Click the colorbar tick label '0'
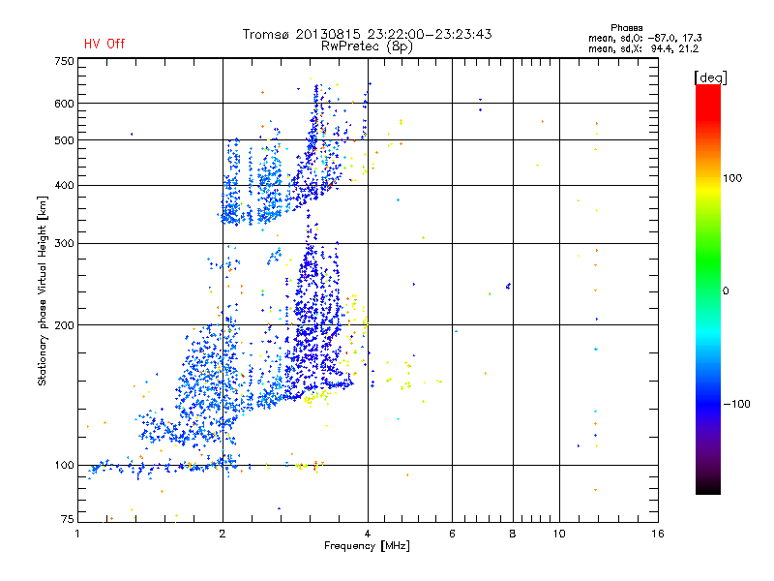The width and height of the screenshot is (774, 581). coord(726,291)
